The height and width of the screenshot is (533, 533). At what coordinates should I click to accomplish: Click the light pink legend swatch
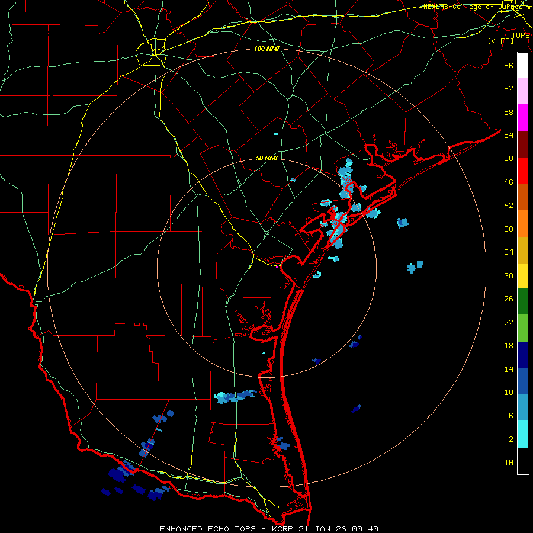pos(523,91)
